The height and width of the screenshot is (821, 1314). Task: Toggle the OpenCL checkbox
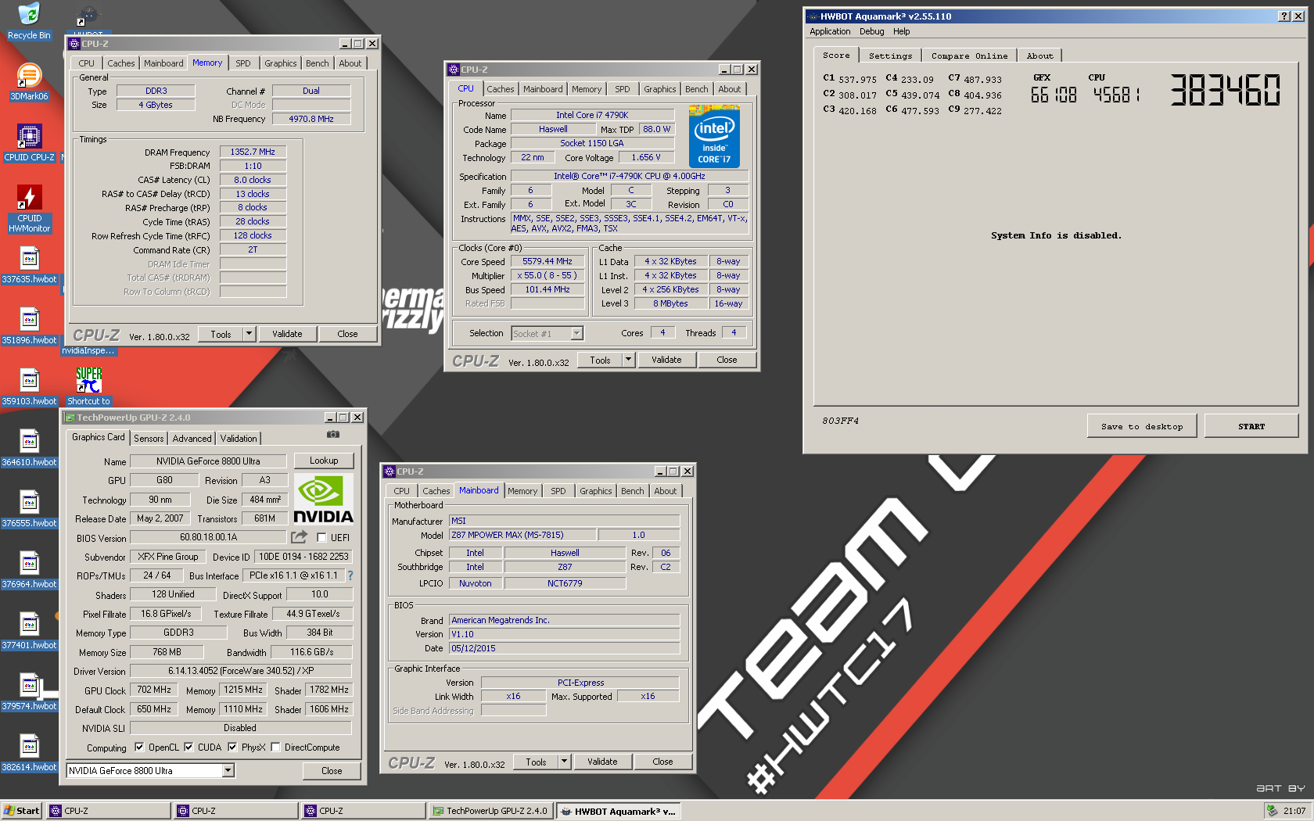pyautogui.click(x=139, y=748)
